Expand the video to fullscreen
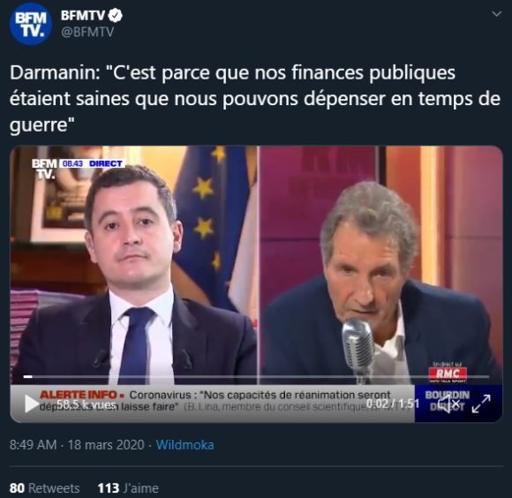 [x=481, y=404]
